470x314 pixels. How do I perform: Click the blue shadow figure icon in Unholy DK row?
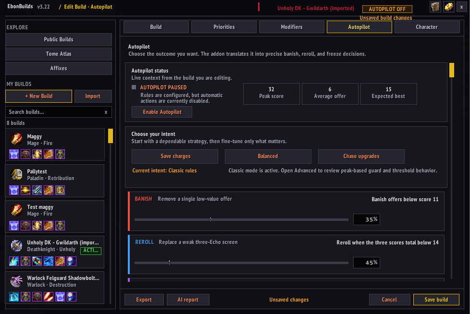click(x=49, y=261)
